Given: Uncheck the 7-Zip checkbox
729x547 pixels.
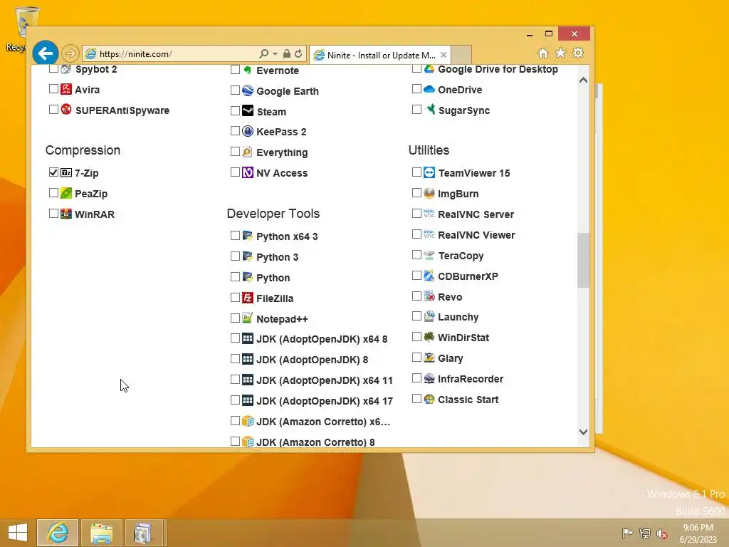Looking at the screenshot, I should 53,172.
